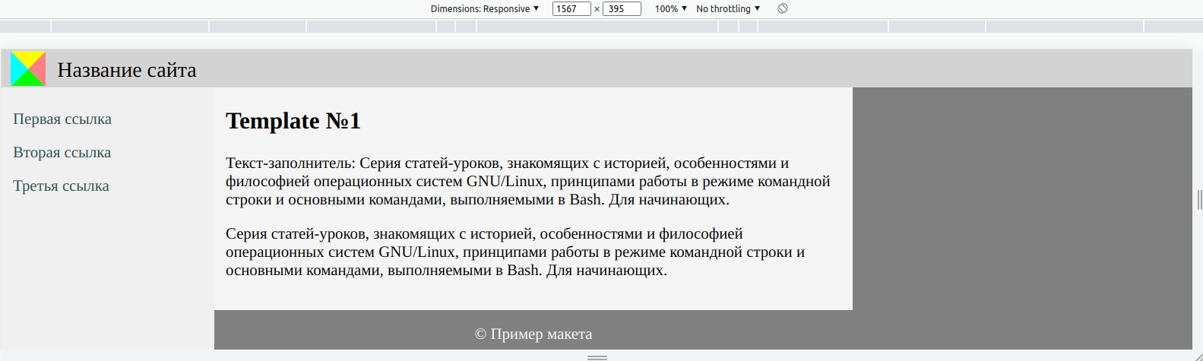Screen dimensions: 1203x361
Task: Click the colorful site logo
Action: tap(28, 69)
